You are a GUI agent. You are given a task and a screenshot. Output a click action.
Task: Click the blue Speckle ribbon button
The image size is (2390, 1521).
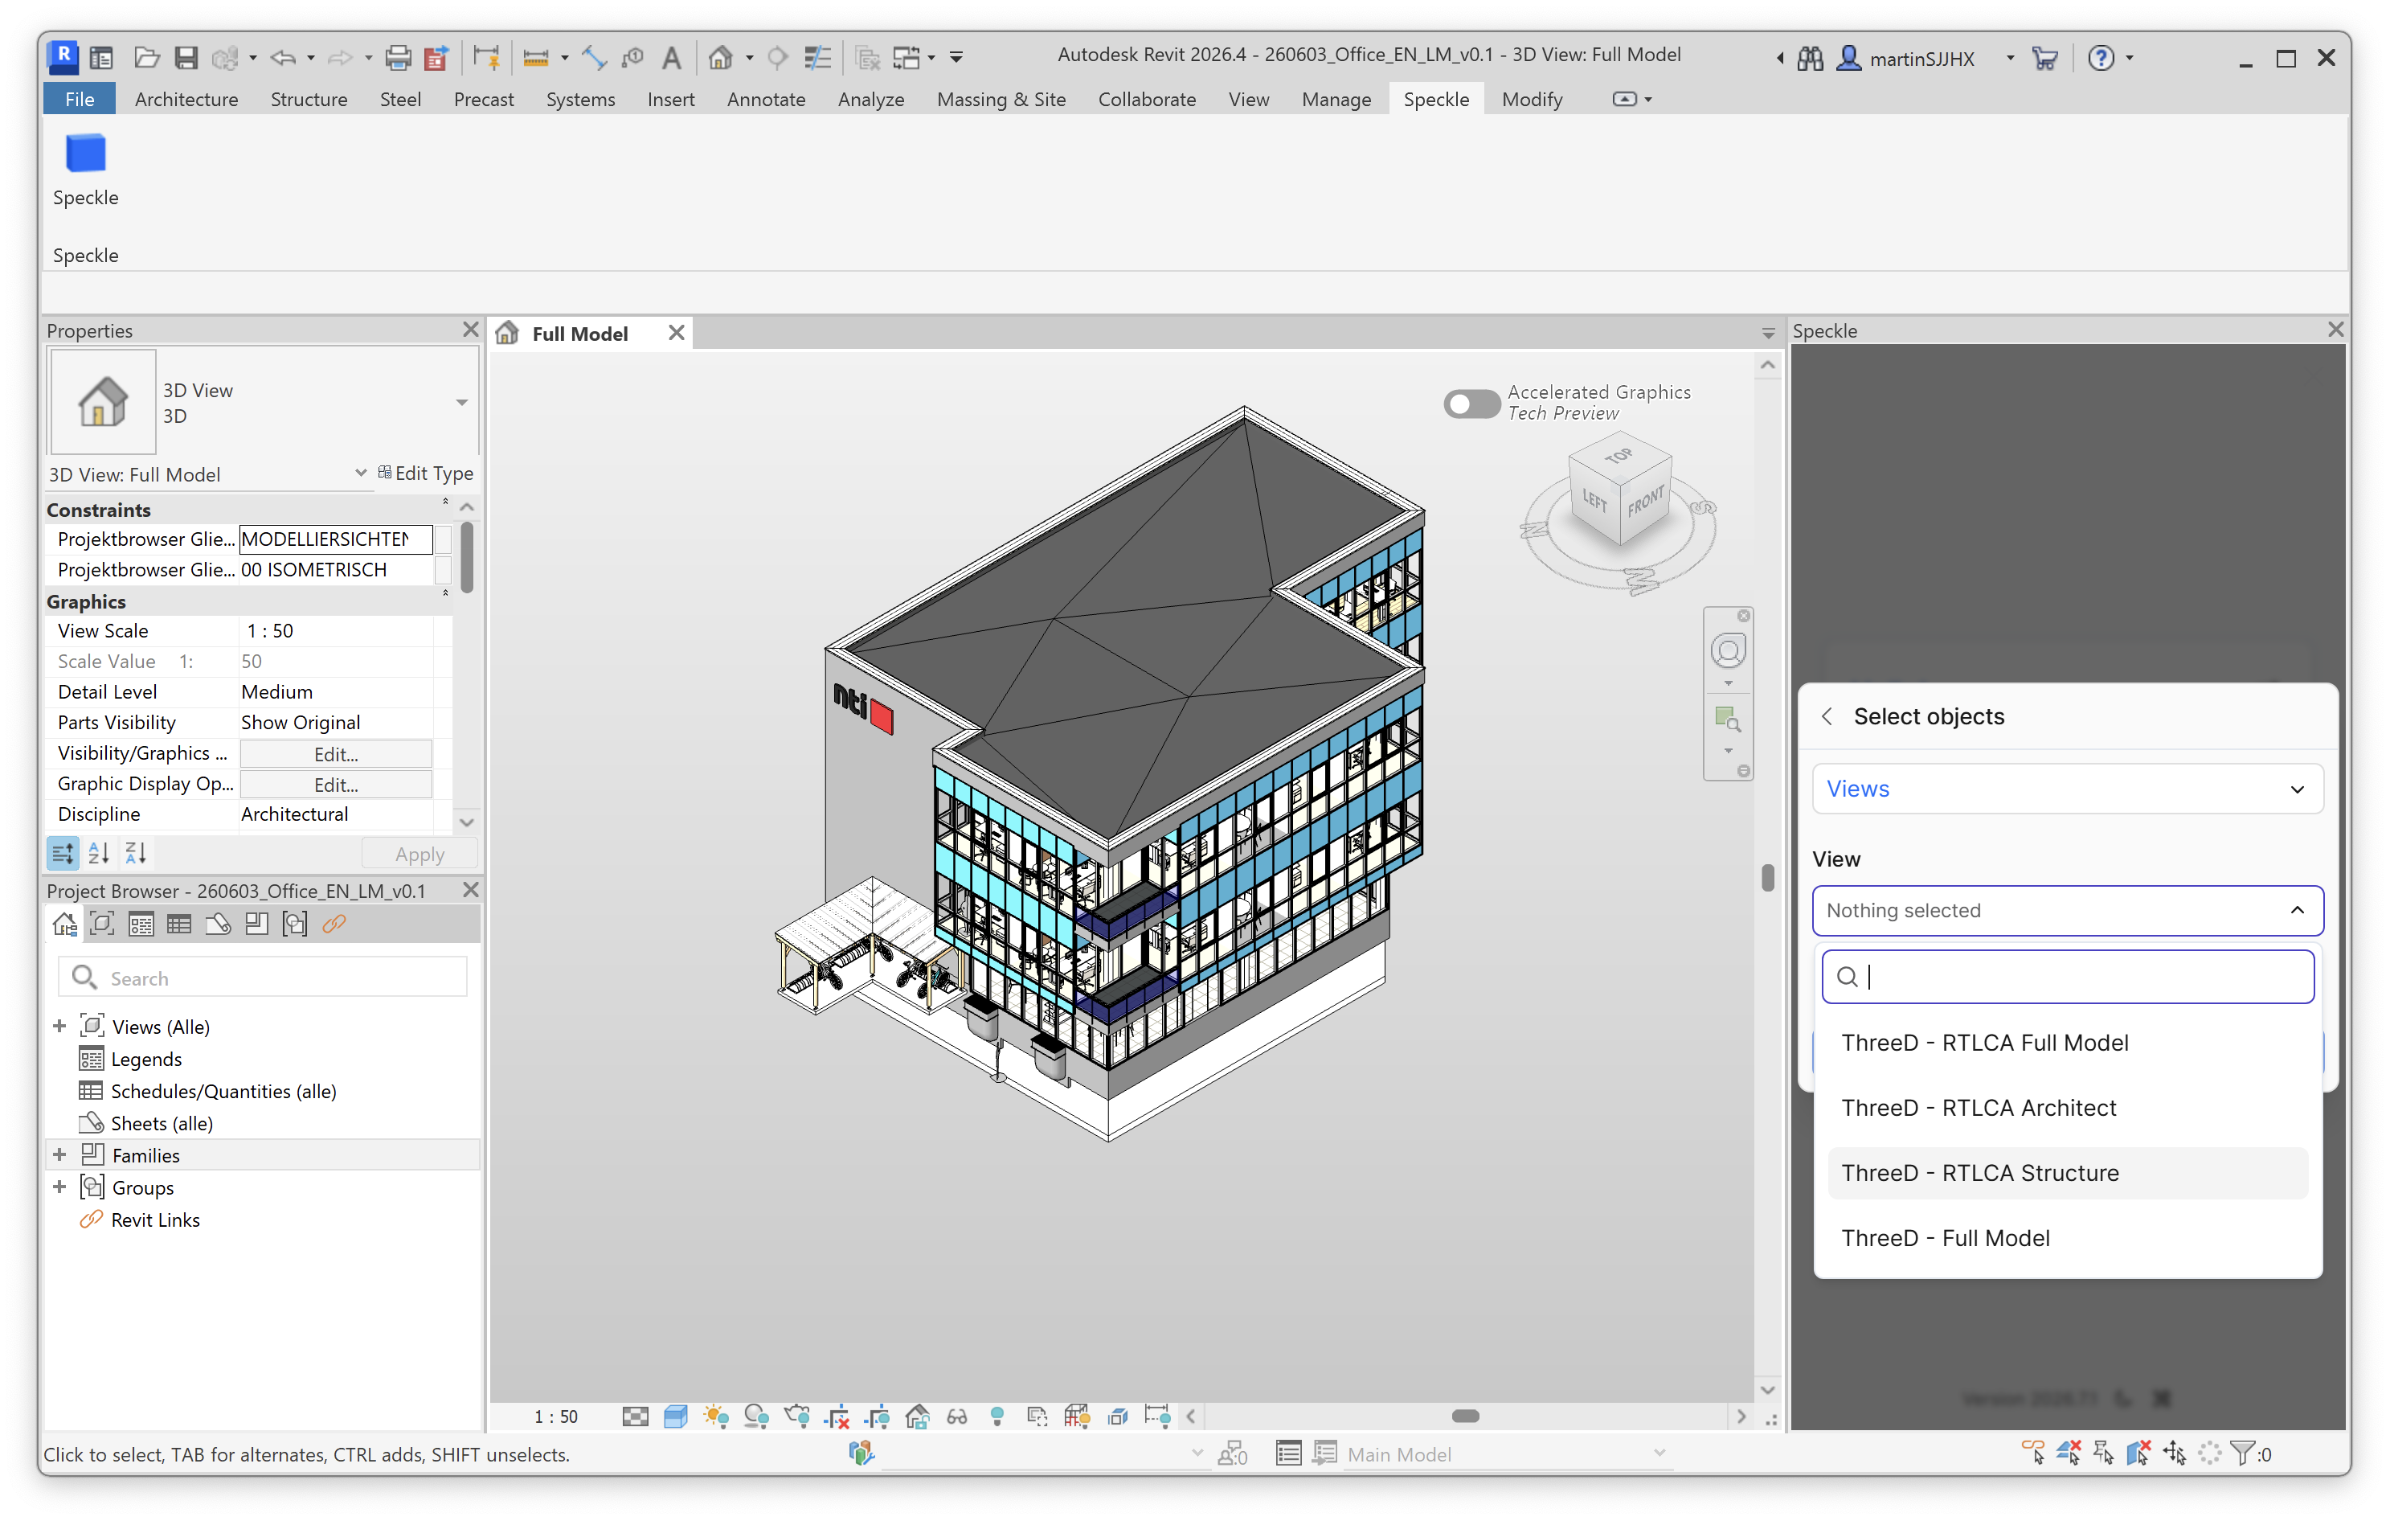85,169
